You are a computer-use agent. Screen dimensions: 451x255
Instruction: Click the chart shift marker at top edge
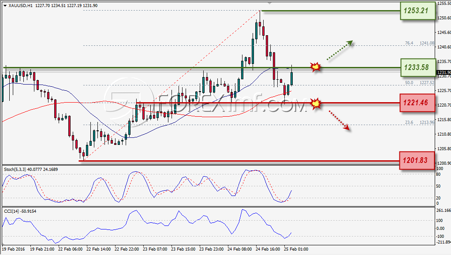coord(269,3)
